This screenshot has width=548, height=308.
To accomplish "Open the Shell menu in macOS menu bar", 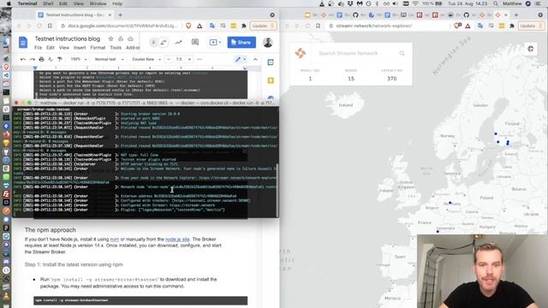I will click(x=48, y=3).
